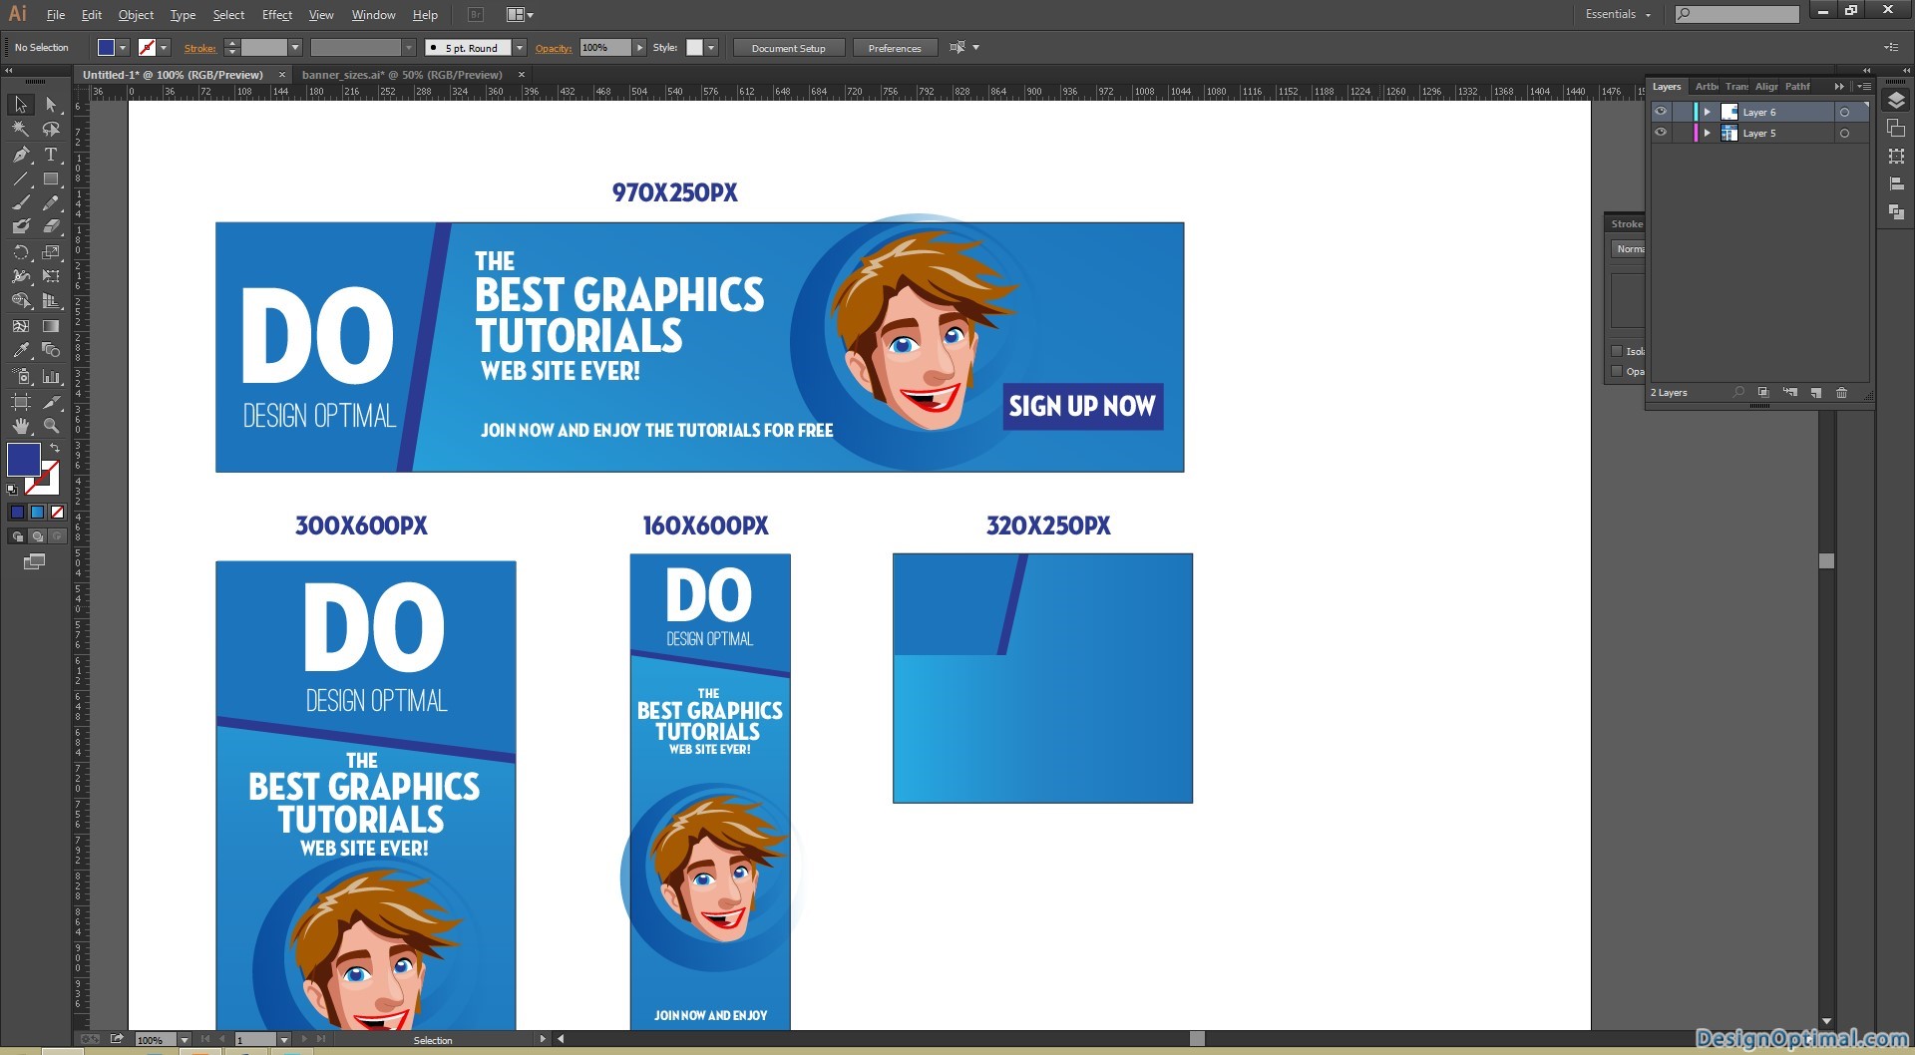Enable Isolate Blending checkbox
Screen dimensions: 1915x1055
point(1617,351)
